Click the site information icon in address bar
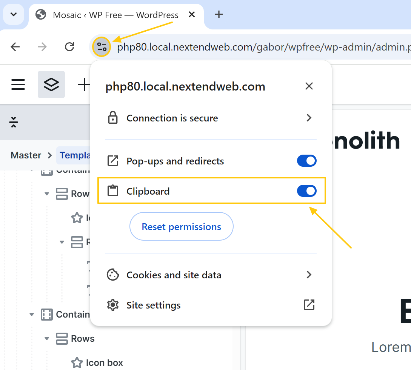This screenshot has width=411, height=370. (102, 47)
